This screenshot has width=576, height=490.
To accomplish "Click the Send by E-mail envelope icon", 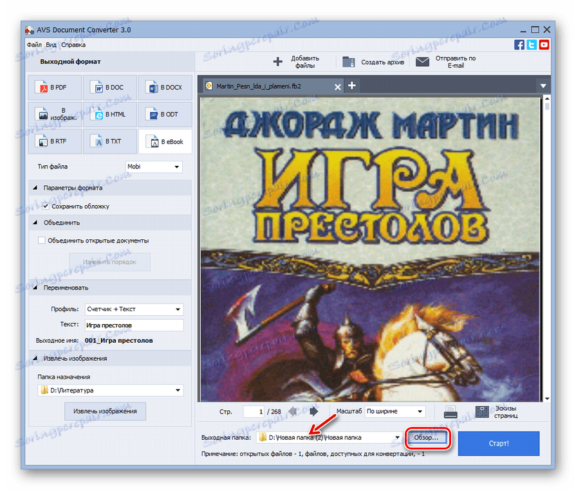I will tap(422, 62).
